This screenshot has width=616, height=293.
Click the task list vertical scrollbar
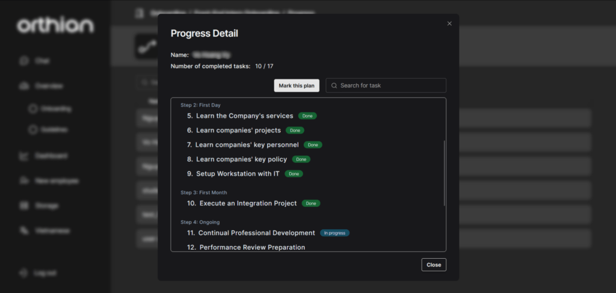point(444,173)
